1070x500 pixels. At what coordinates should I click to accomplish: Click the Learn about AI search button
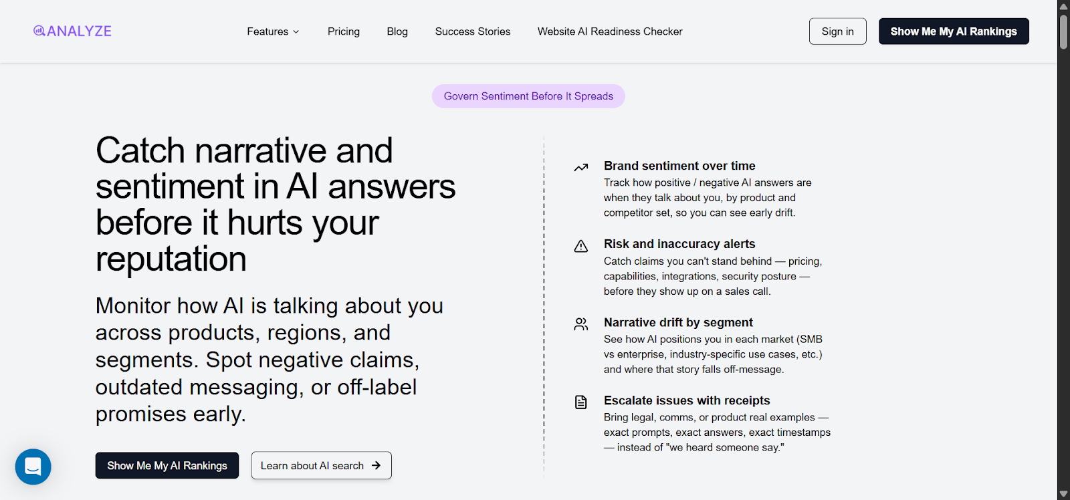coord(321,465)
